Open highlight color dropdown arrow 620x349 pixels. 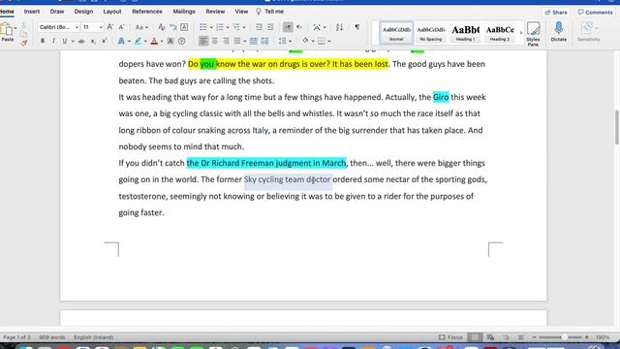145,41
